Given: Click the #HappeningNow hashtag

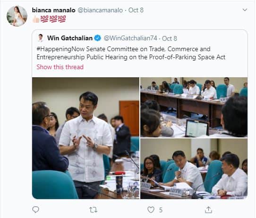Looking at the screenshot, I should 60,49.
